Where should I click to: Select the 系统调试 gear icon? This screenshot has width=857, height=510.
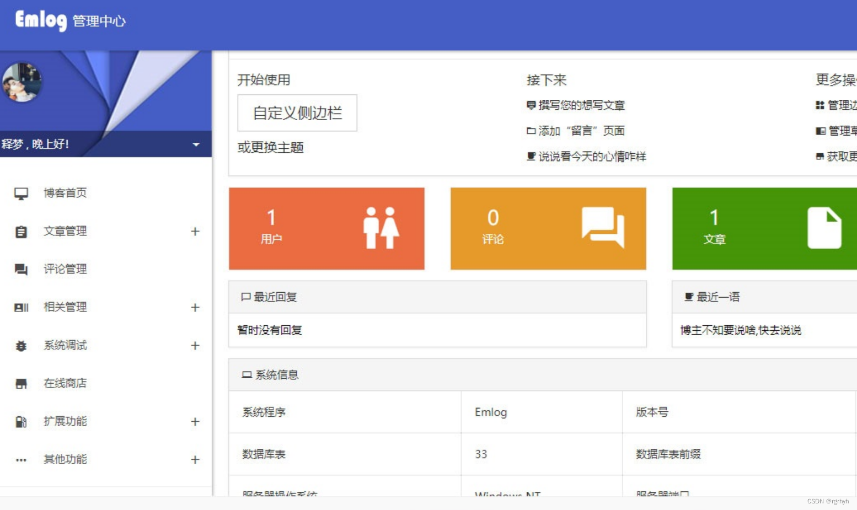pyautogui.click(x=21, y=345)
